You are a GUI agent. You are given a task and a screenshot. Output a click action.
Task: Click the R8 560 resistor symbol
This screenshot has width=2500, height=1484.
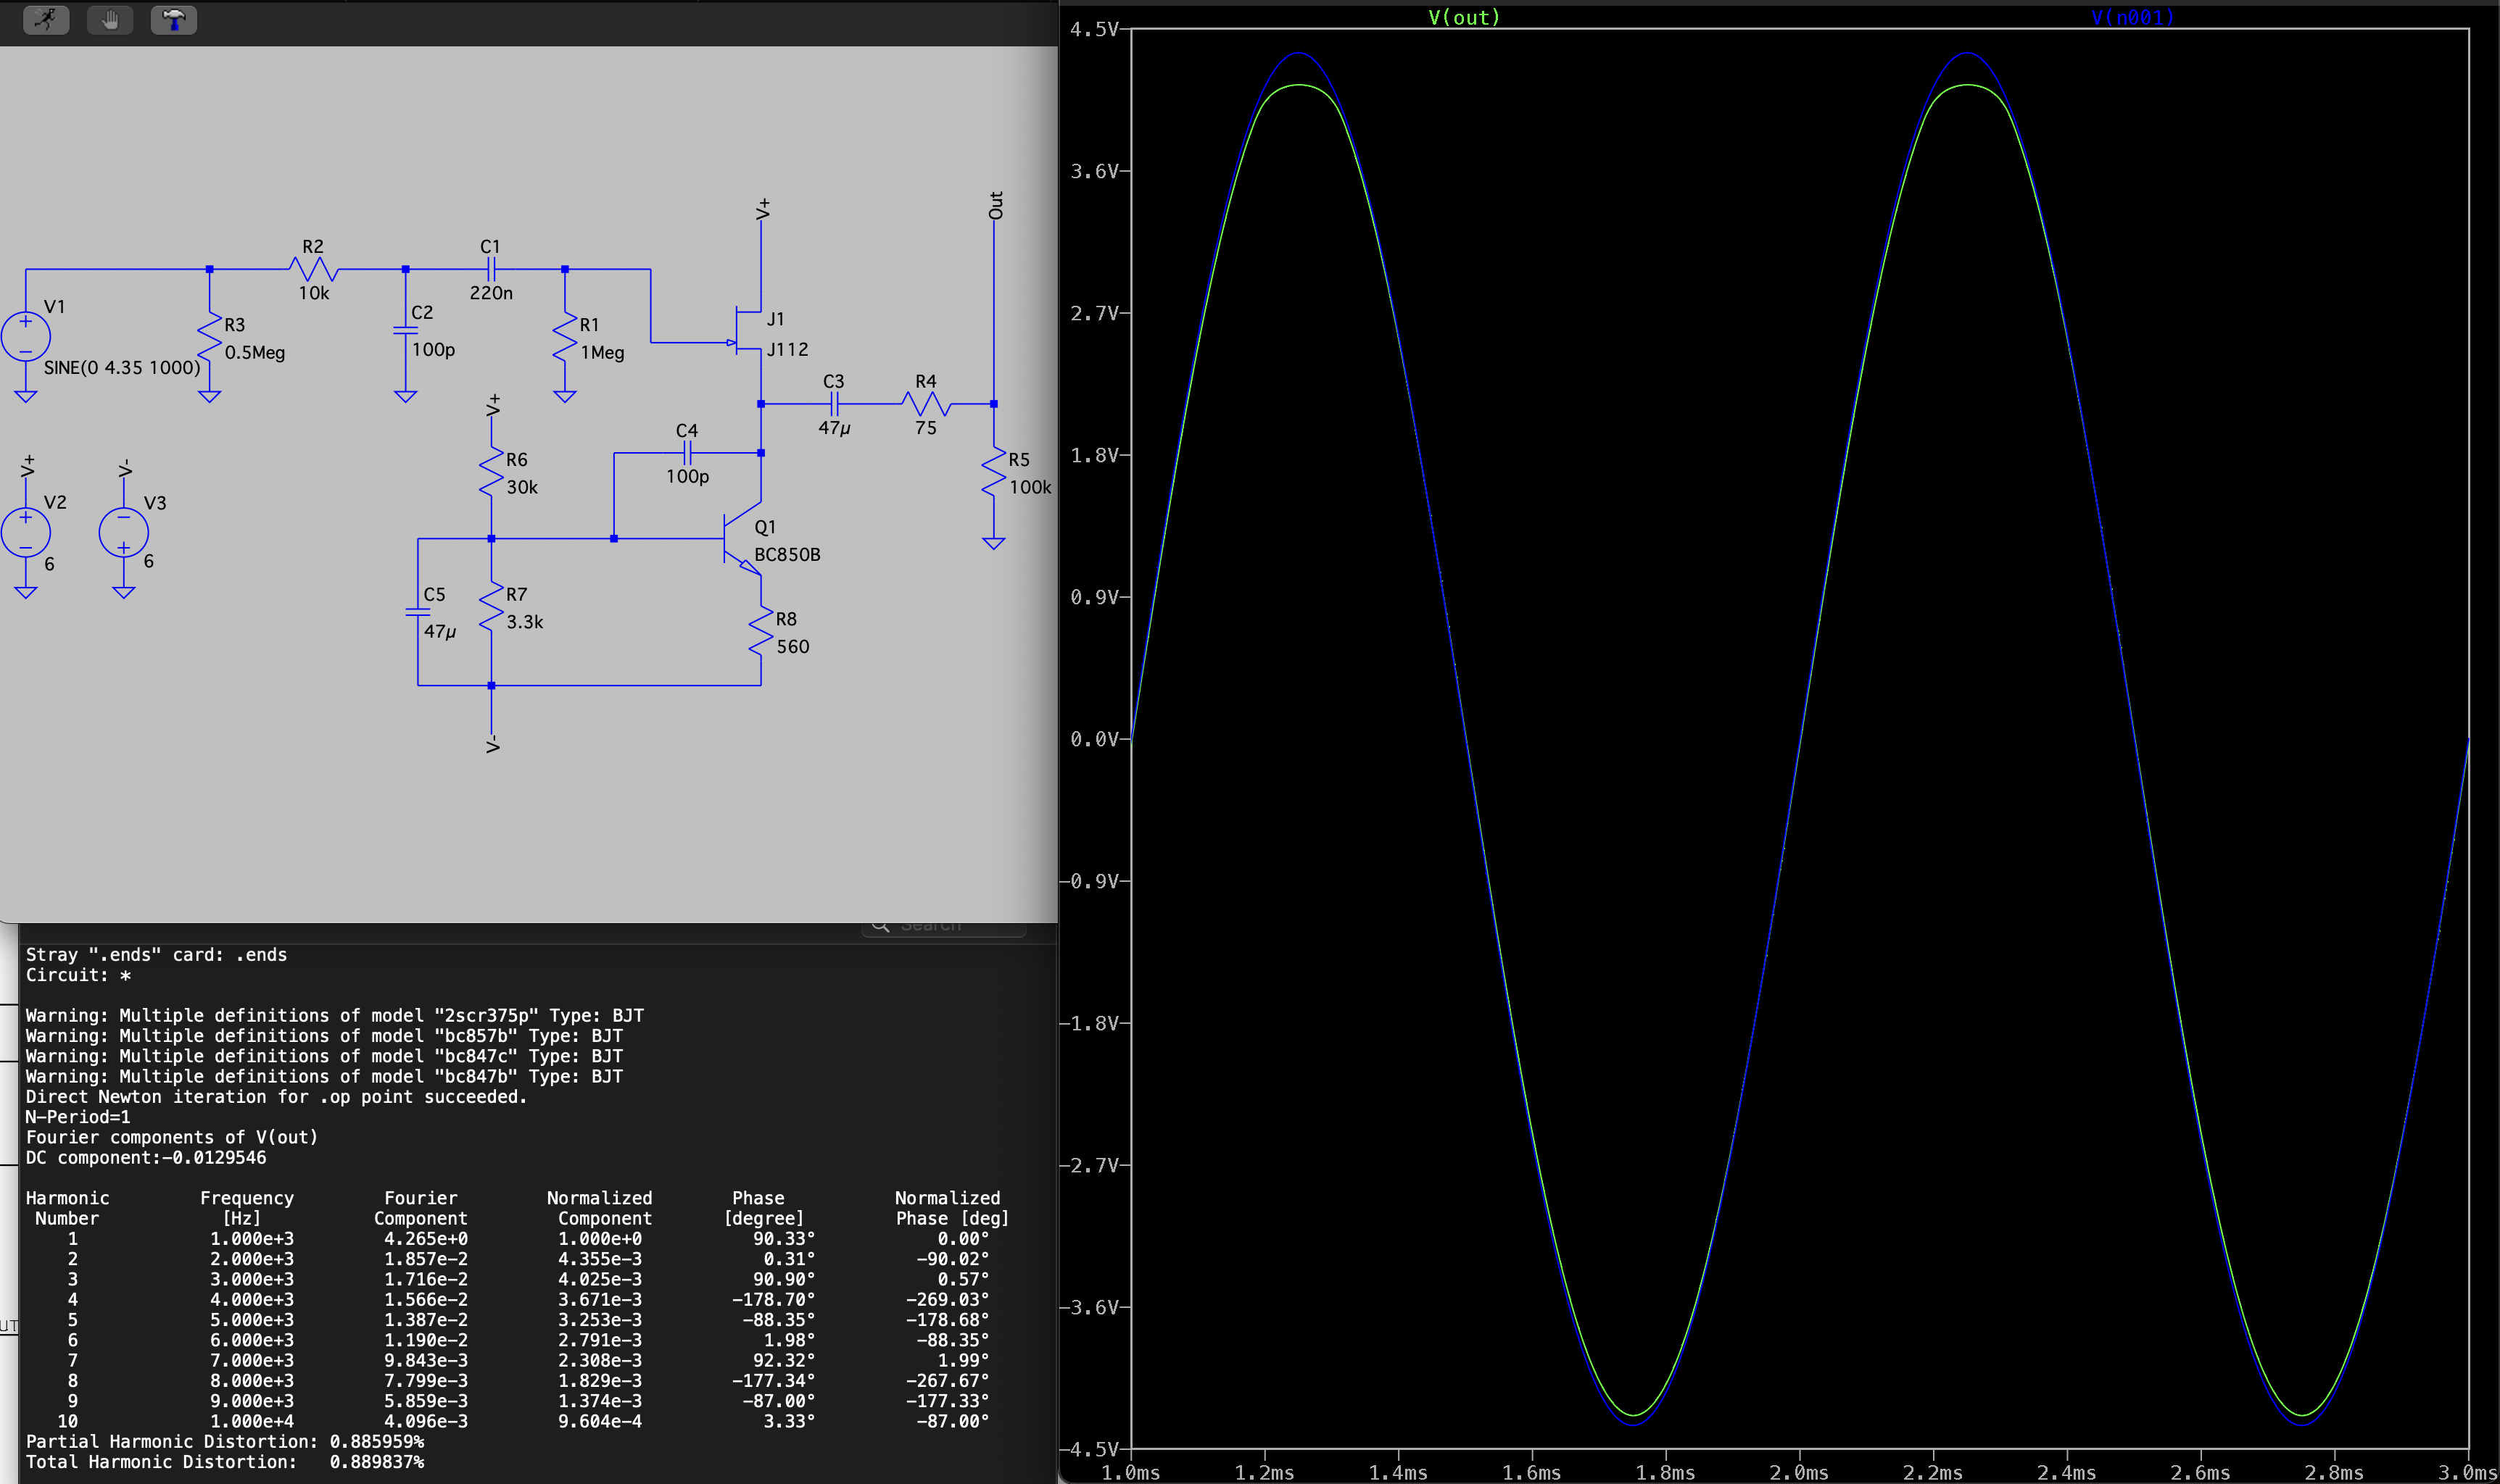(761, 632)
